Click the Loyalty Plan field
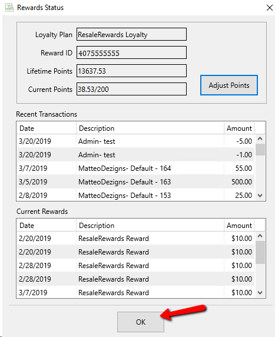Image resolution: width=275 pixels, height=337 pixels. coord(131,34)
